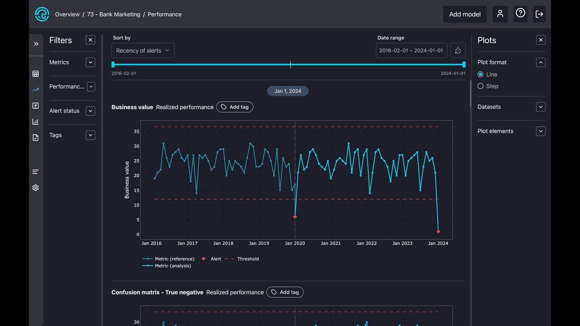Click the right handle of date range slider

click(x=464, y=65)
